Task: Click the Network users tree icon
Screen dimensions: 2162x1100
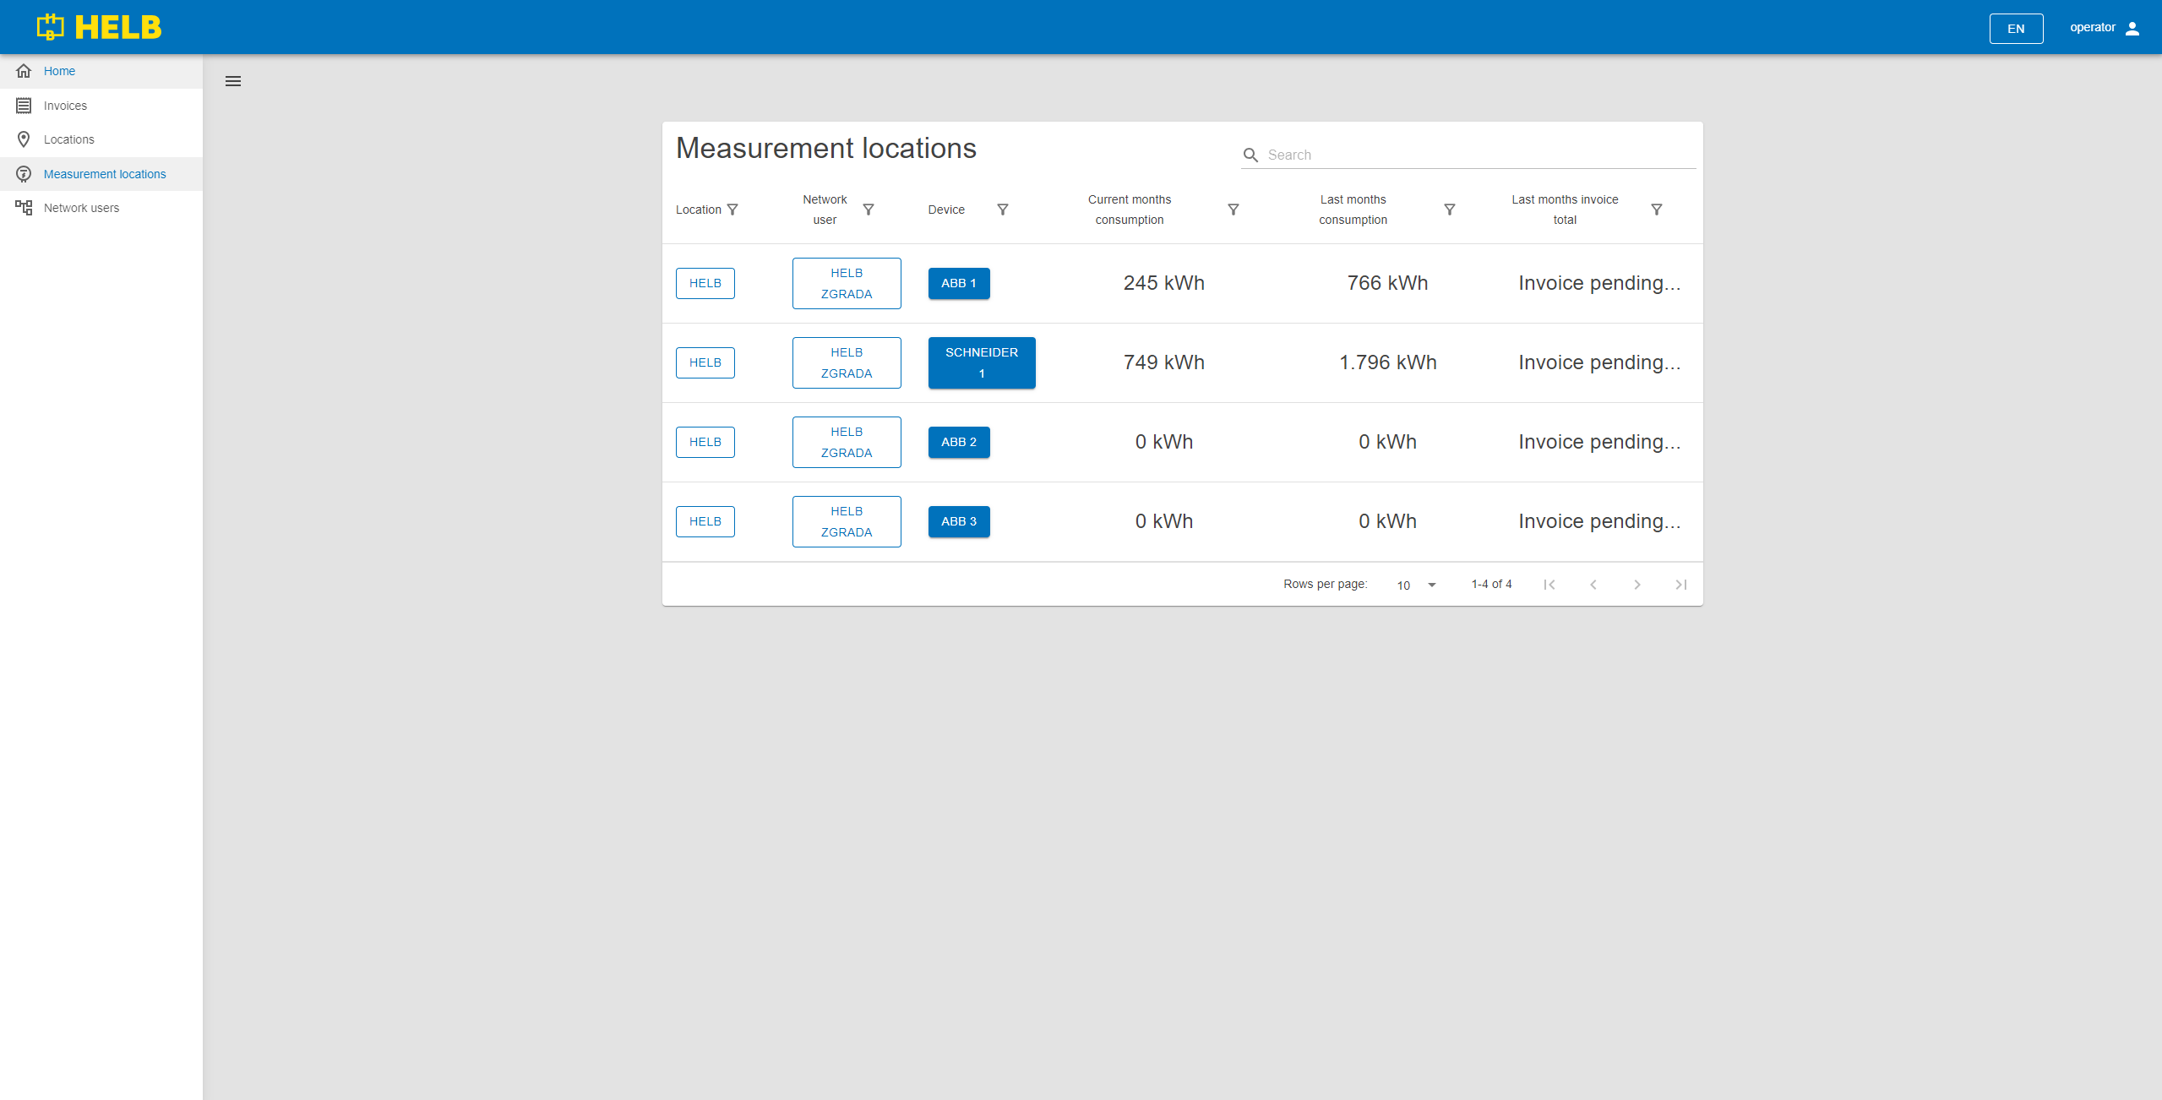Action: click(24, 208)
